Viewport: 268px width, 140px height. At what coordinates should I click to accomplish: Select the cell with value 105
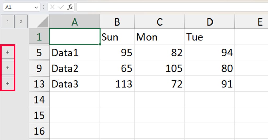click(x=159, y=68)
